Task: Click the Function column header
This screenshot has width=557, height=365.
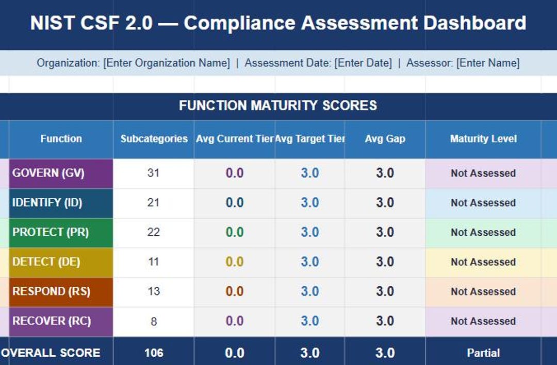Action: pyautogui.click(x=61, y=139)
